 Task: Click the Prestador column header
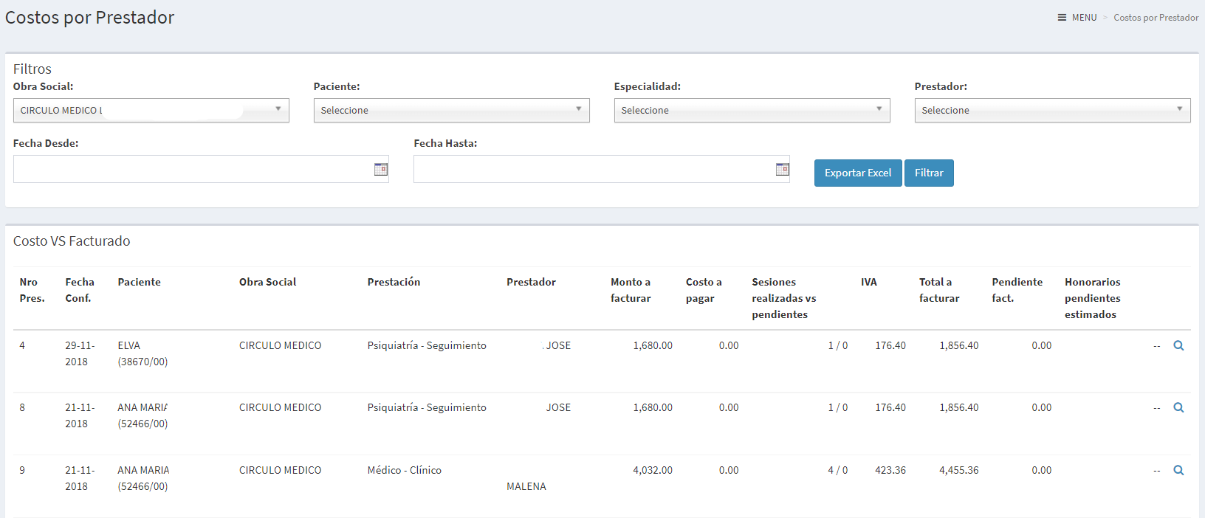[x=531, y=282]
